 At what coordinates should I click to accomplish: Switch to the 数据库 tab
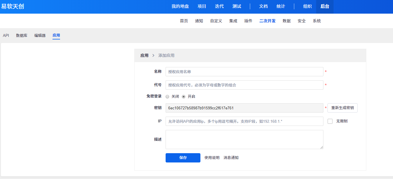click(x=21, y=35)
